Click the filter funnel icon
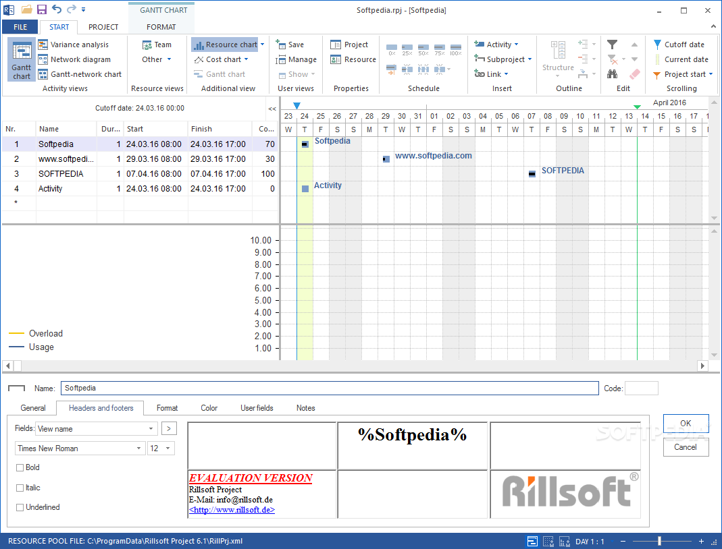 612,45
